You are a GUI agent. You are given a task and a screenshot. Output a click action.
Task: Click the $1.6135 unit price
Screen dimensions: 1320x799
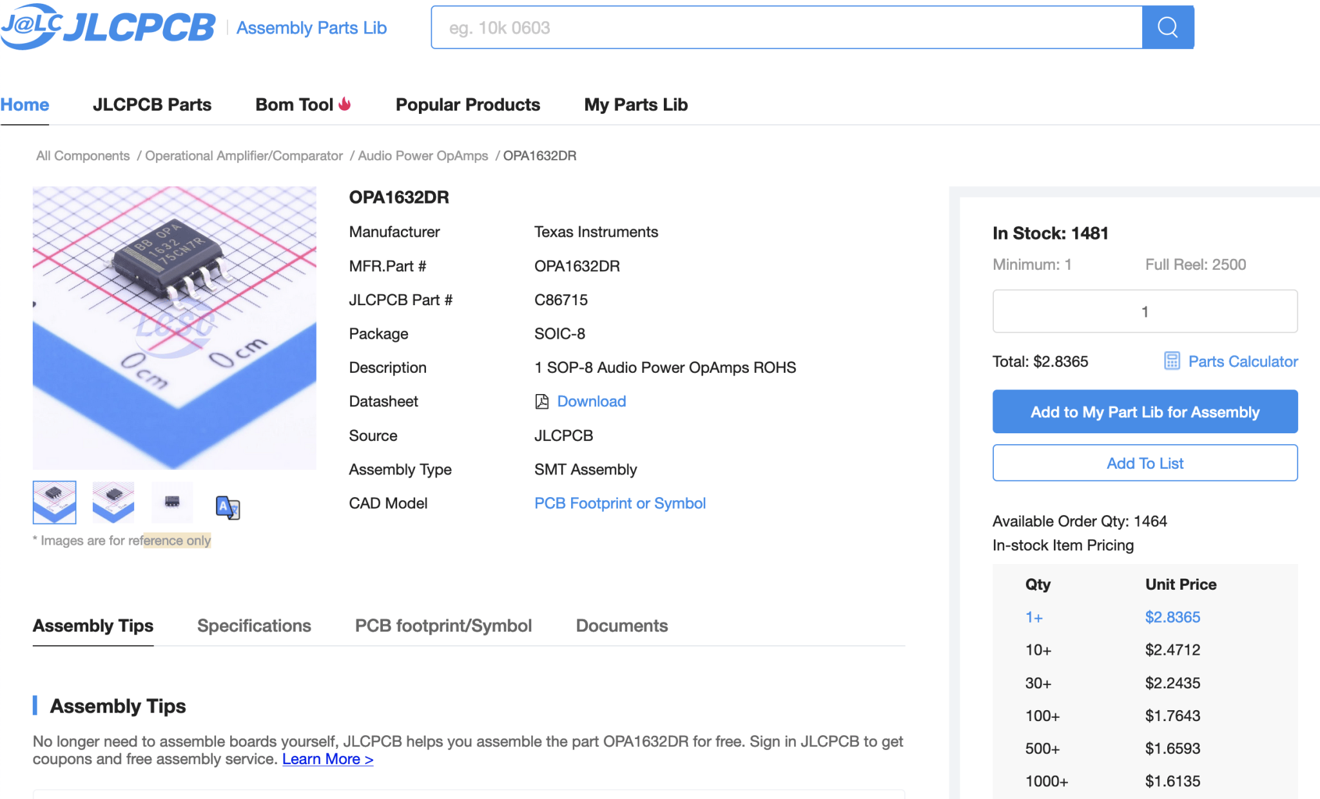(1172, 782)
